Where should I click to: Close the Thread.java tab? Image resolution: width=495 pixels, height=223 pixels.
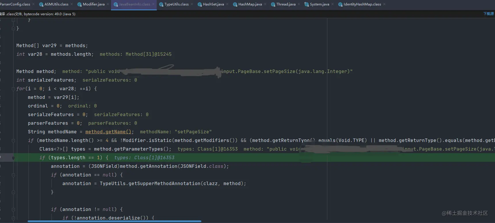[299, 4]
